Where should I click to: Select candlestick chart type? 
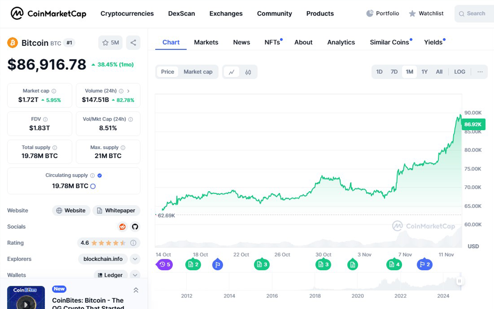coord(248,72)
